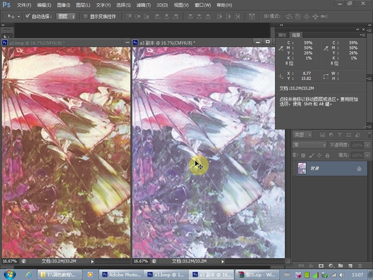
Task: Switch to the 属性 panel tab
Action: [x=282, y=35]
